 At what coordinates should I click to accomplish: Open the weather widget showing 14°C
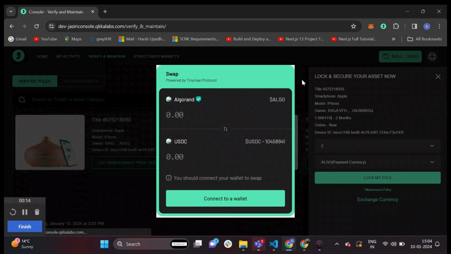[x=23, y=244]
